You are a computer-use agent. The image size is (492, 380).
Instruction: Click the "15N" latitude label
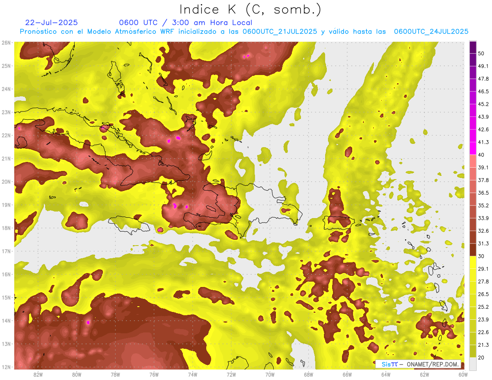tap(6, 298)
